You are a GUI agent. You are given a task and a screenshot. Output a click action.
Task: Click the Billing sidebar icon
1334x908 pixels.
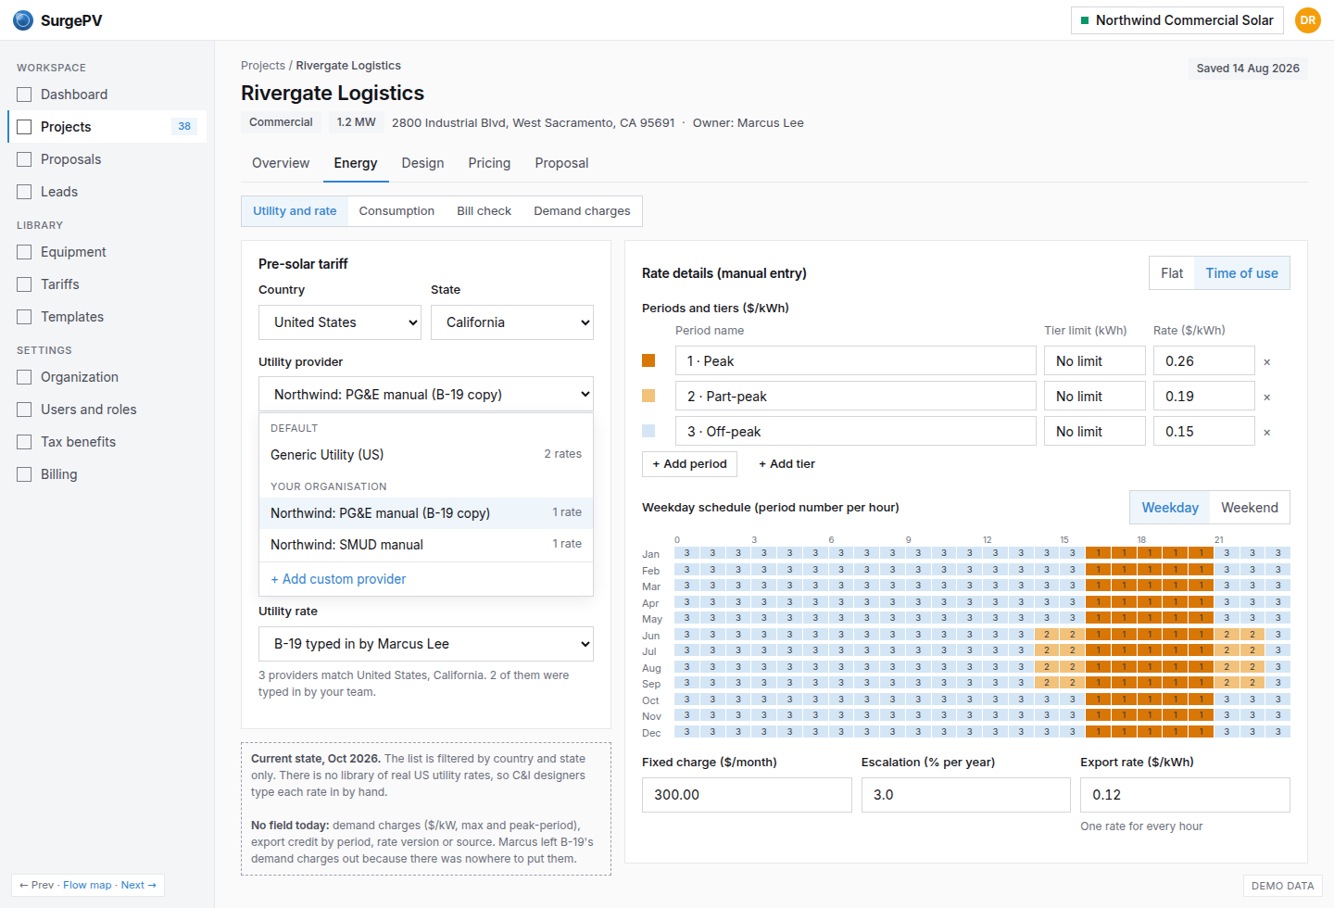tap(24, 474)
